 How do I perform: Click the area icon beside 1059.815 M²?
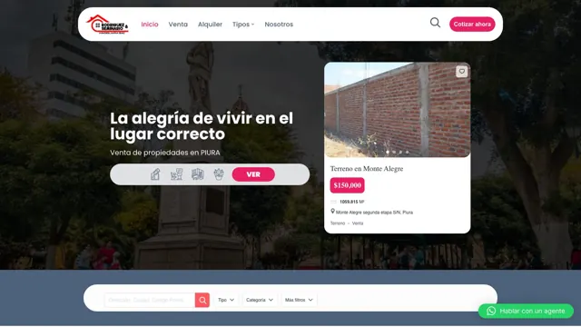coord(333,202)
